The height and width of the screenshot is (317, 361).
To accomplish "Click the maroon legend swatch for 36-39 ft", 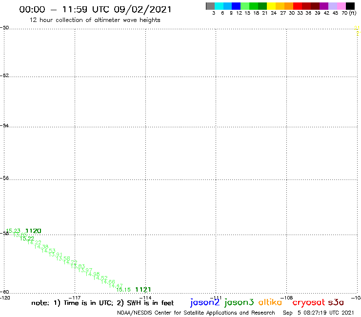I will 315,6.
